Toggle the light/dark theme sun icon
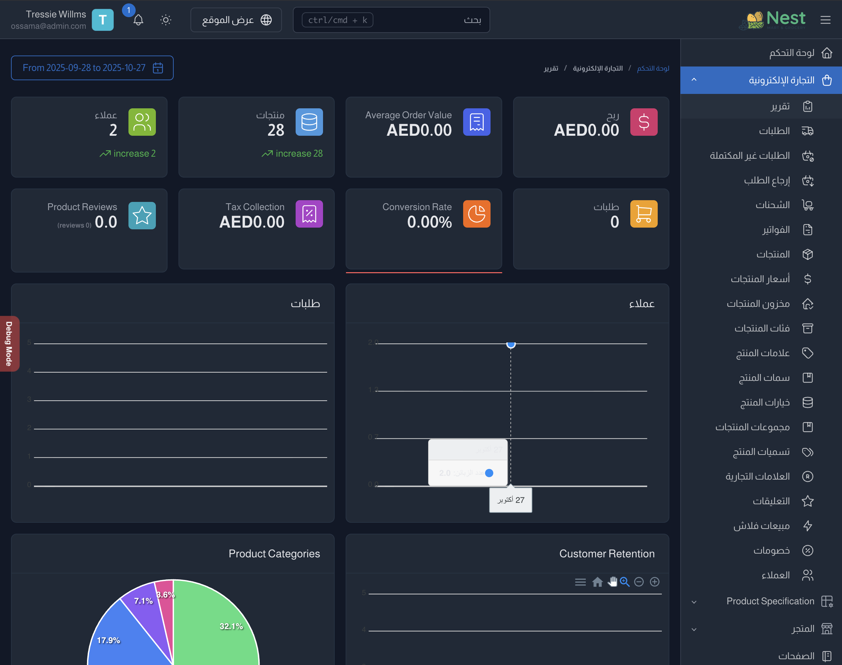 click(165, 20)
